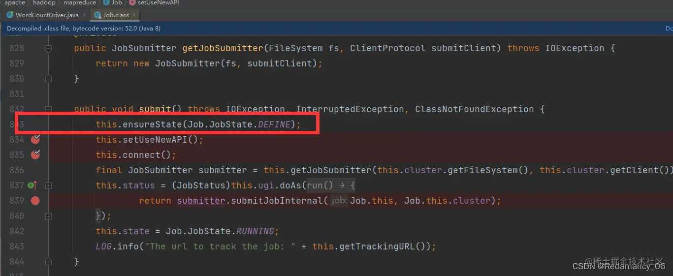Click the fold marker at line 840
The height and width of the screenshot is (276, 673).
48,216
